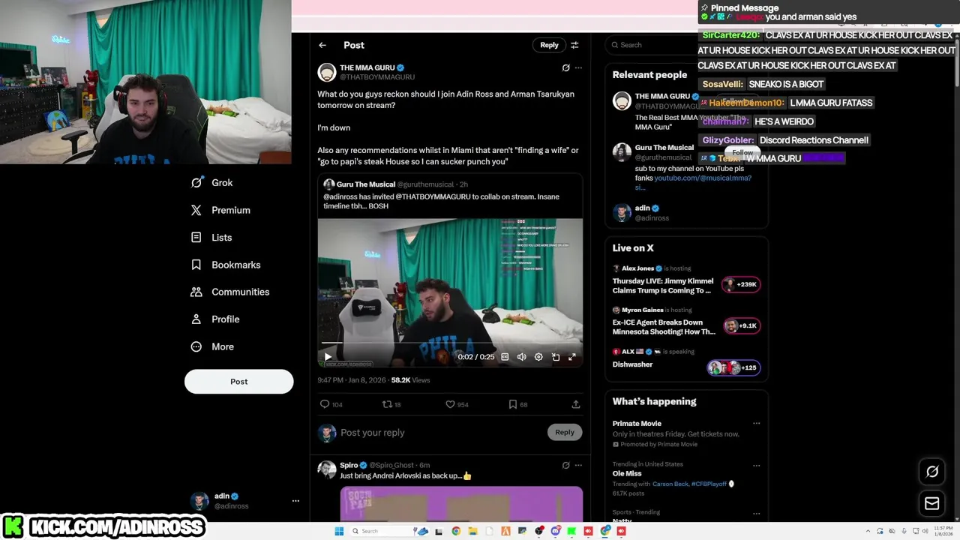Open Grok in the sidebar
This screenshot has height=540, width=960.
tap(212, 183)
